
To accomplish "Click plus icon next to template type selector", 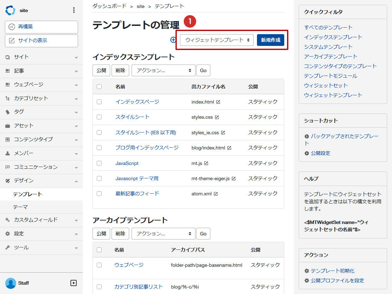I will coord(173,40).
